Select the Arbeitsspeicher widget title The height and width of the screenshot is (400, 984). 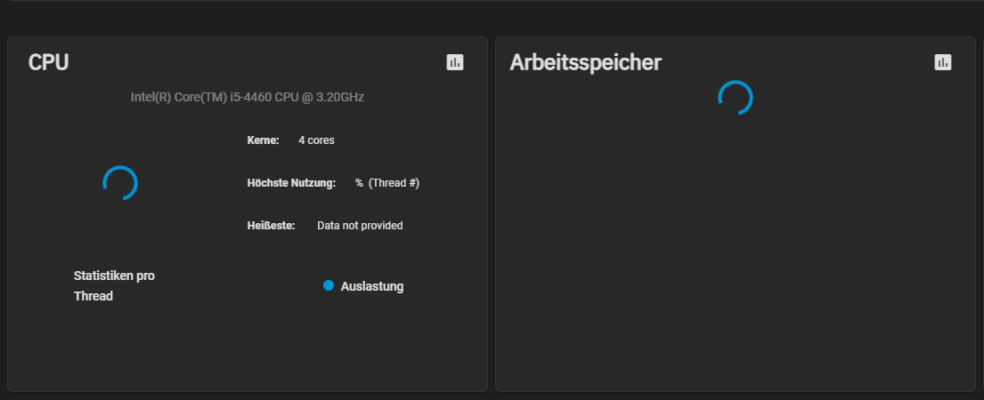coord(586,62)
